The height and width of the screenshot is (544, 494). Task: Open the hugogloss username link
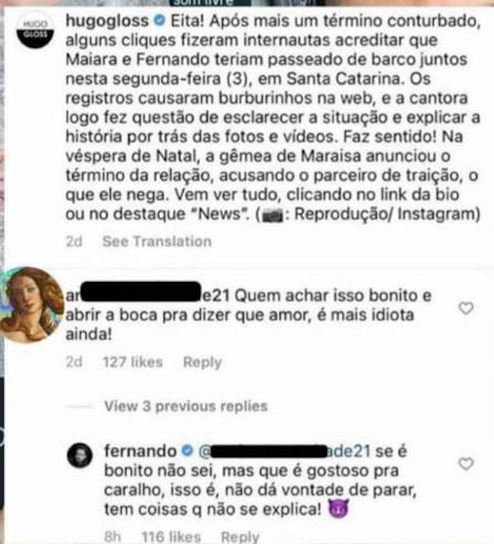tap(107, 21)
